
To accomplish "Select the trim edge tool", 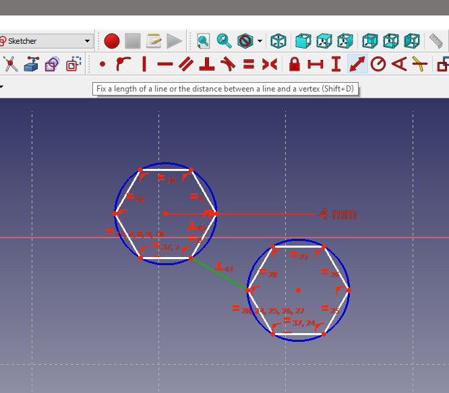I will (x=10, y=64).
